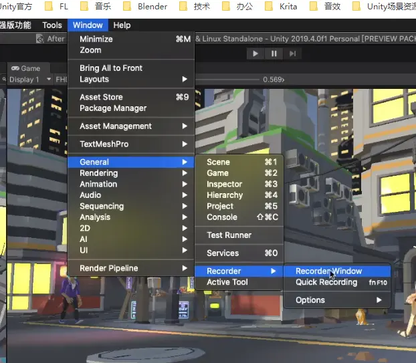Expand the Sequencing submenu
The height and width of the screenshot is (363, 416).
tap(131, 207)
